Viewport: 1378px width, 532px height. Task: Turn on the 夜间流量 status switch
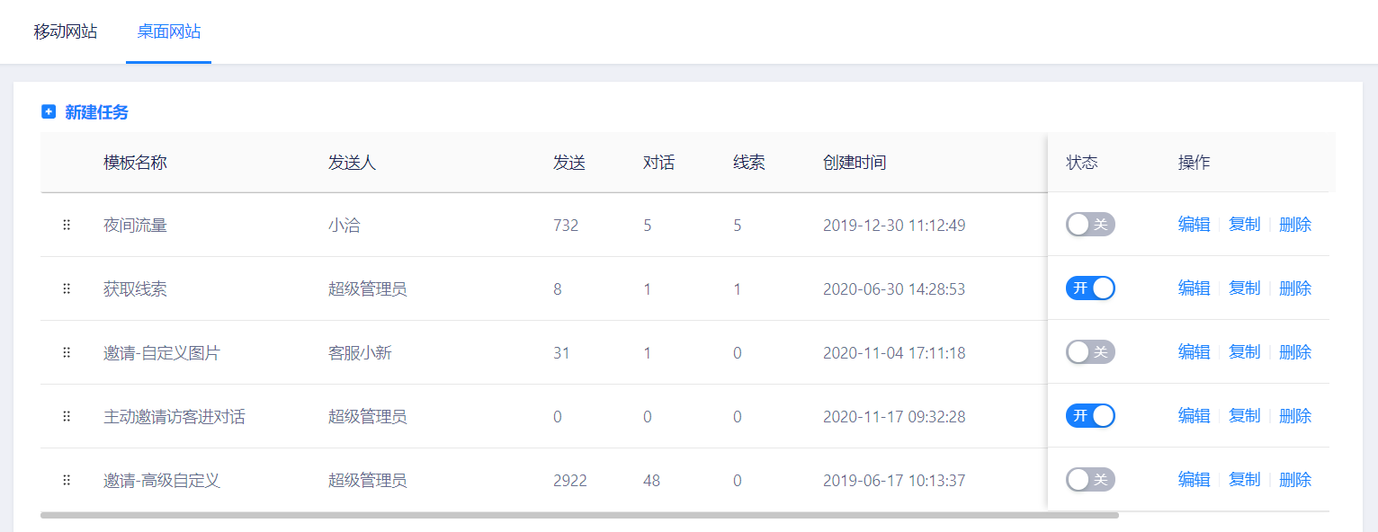pyautogui.click(x=1090, y=225)
